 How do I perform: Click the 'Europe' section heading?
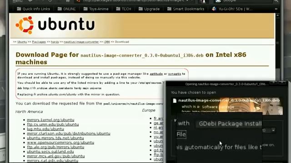pos(149,110)
